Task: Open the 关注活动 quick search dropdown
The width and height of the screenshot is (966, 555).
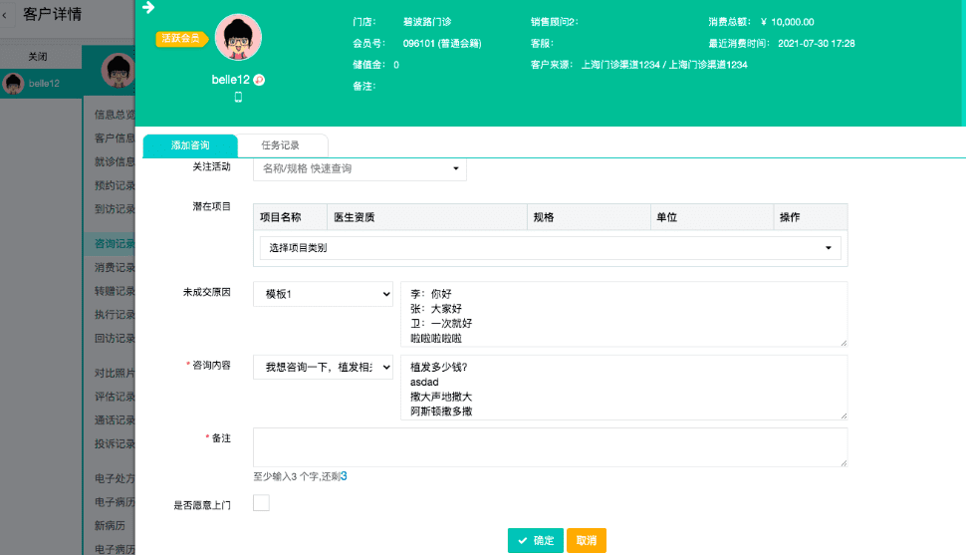Action: [x=360, y=168]
